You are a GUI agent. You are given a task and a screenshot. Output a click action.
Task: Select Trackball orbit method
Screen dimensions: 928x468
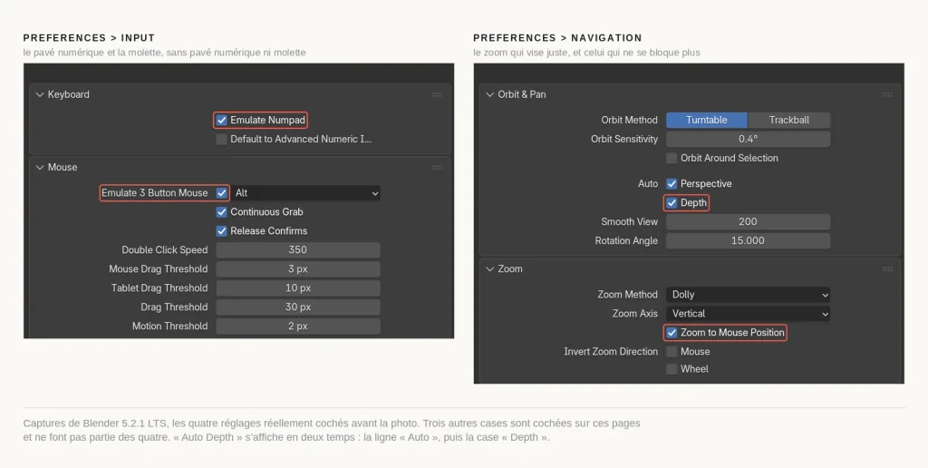coord(789,121)
